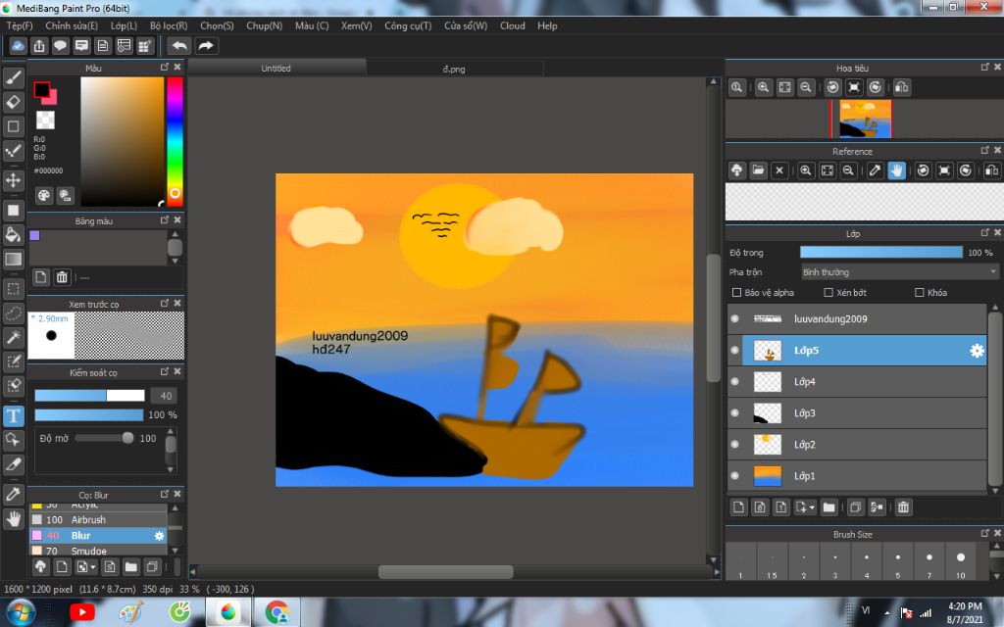Image resolution: width=1004 pixels, height=627 pixels.
Task: Click the rainbow hue strip
Action: tap(175, 141)
